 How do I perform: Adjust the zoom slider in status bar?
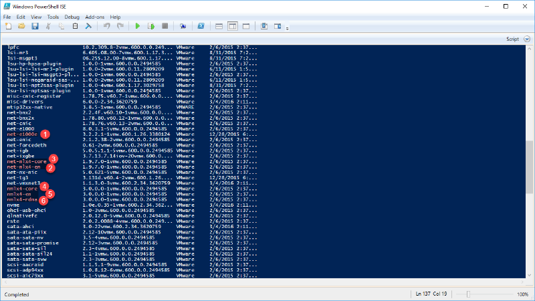(x=468, y=294)
